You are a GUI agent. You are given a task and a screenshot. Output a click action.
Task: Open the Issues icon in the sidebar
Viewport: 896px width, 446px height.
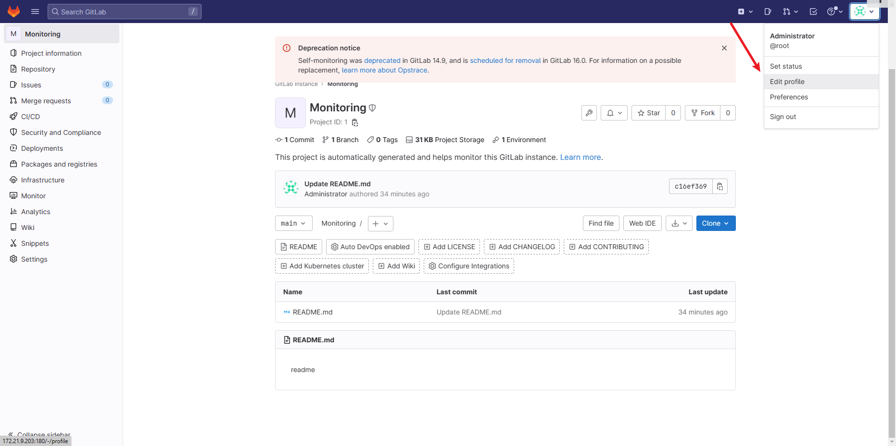pyautogui.click(x=14, y=84)
